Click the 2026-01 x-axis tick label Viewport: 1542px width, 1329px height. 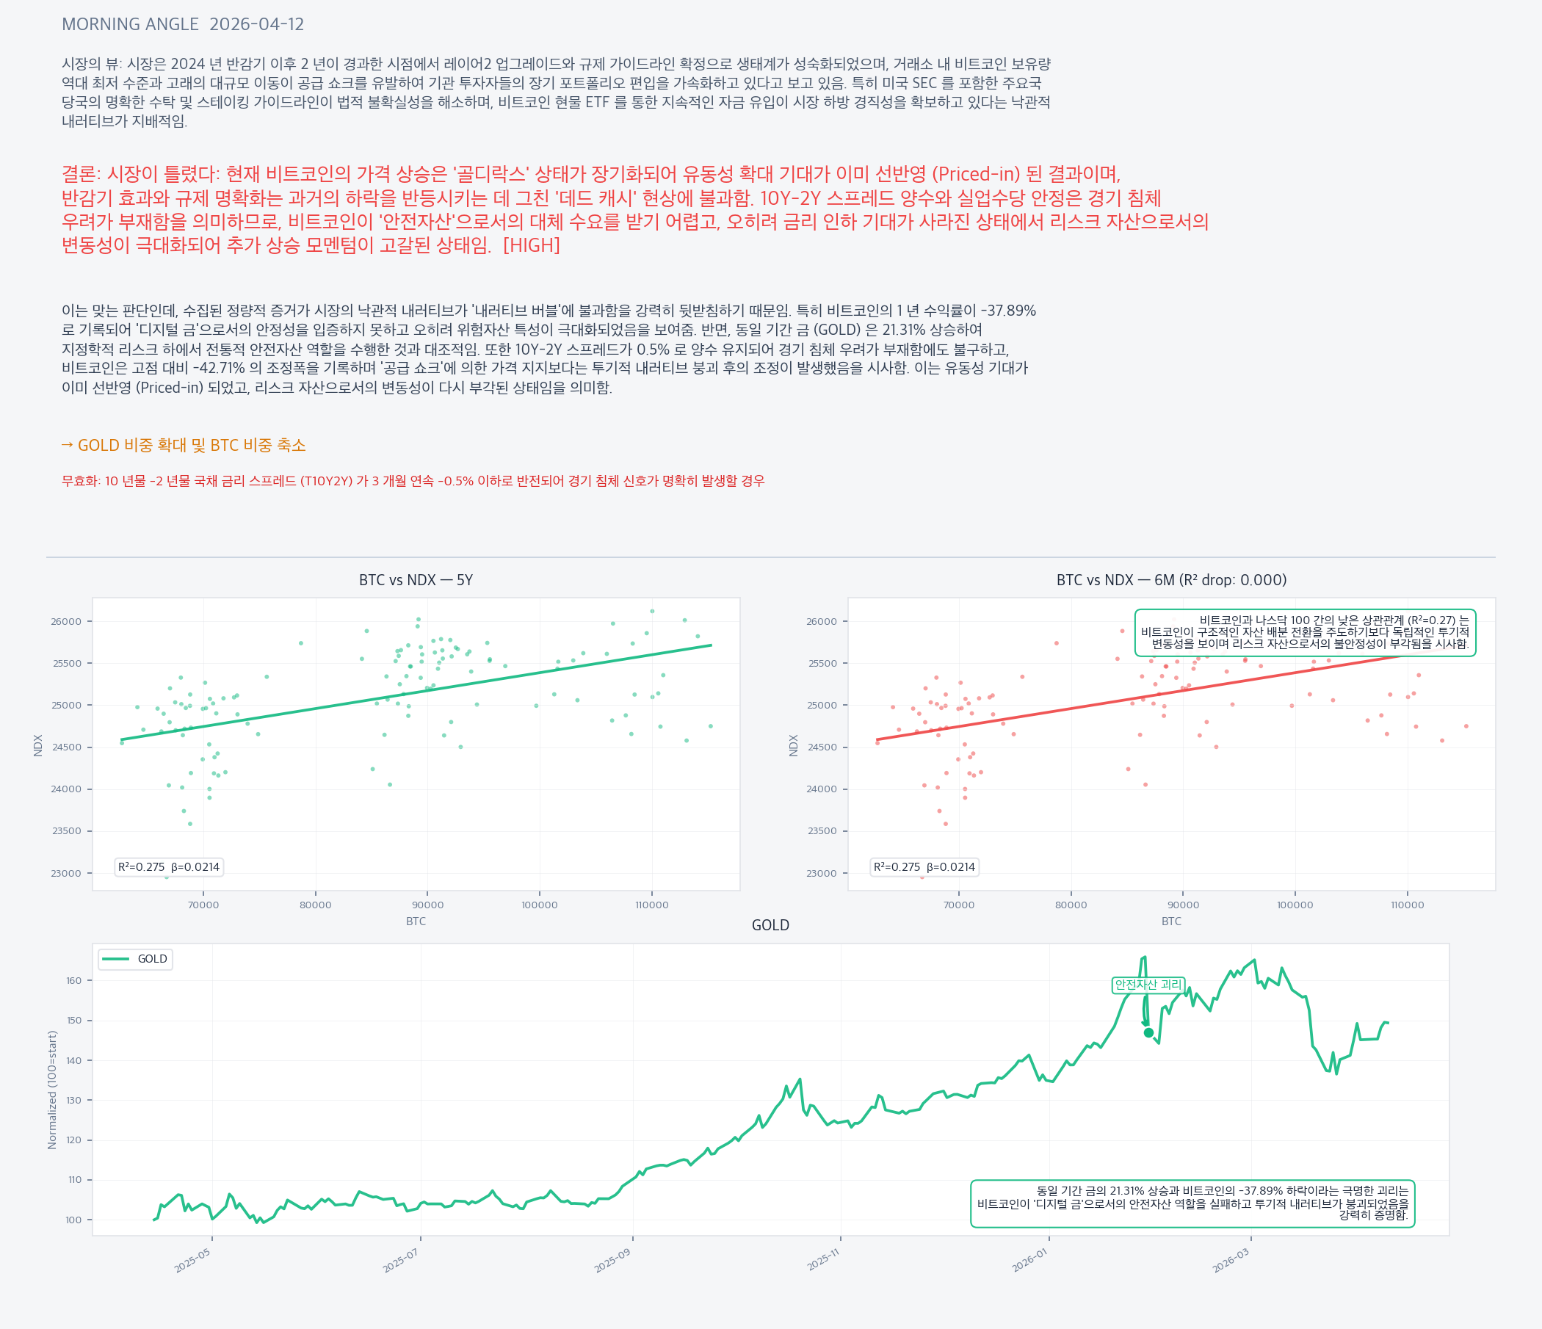click(1029, 1260)
